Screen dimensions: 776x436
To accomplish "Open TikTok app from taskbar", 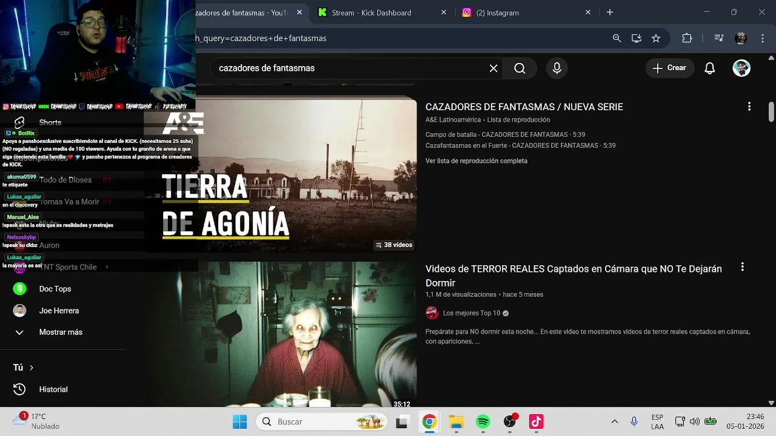I will (537, 421).
